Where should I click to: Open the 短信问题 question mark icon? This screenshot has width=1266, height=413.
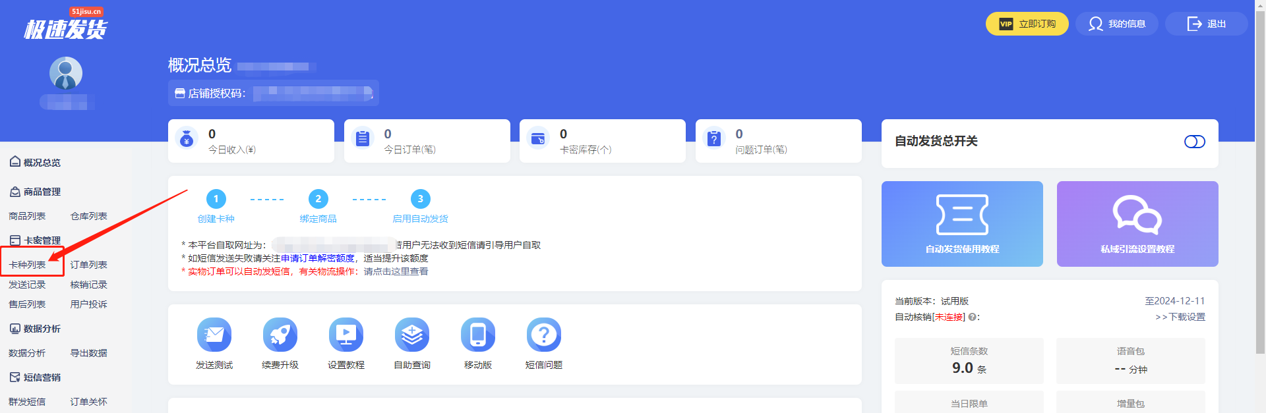(544, 335)
